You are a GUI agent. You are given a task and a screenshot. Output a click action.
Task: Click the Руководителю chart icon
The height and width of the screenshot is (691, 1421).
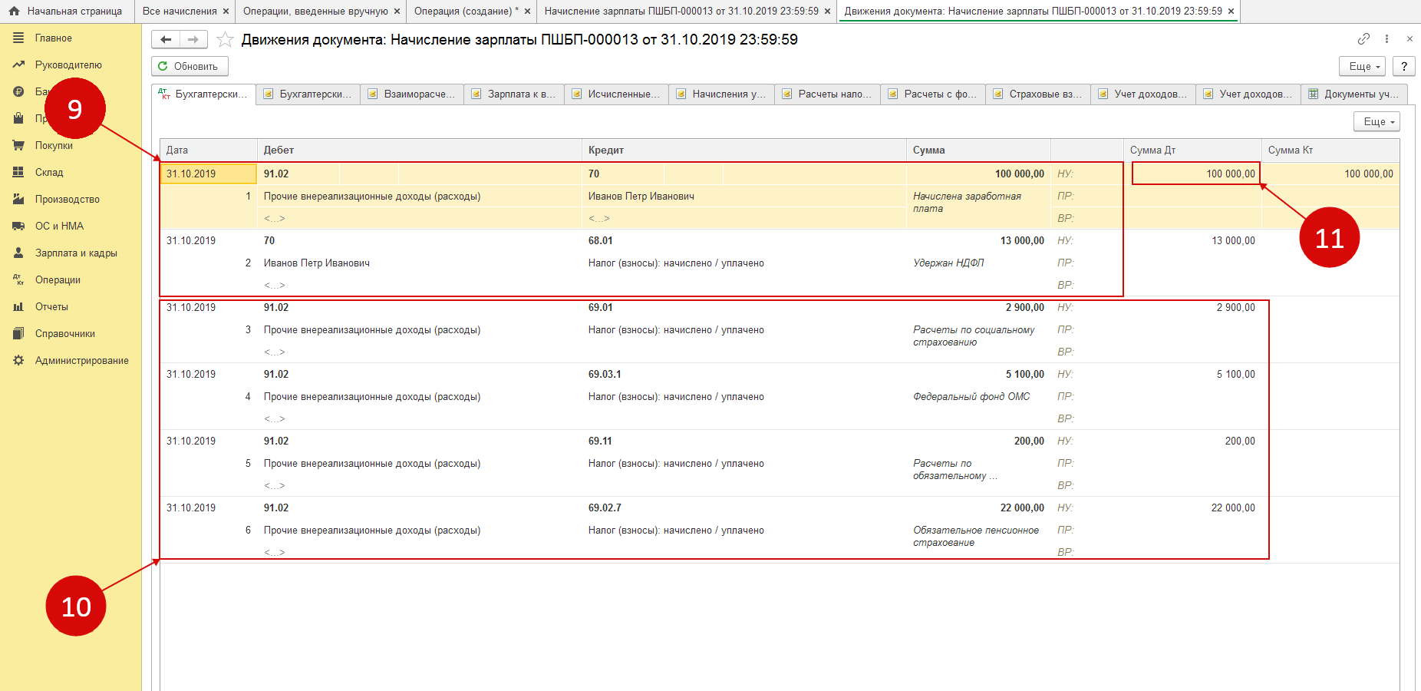coord(18,64)
